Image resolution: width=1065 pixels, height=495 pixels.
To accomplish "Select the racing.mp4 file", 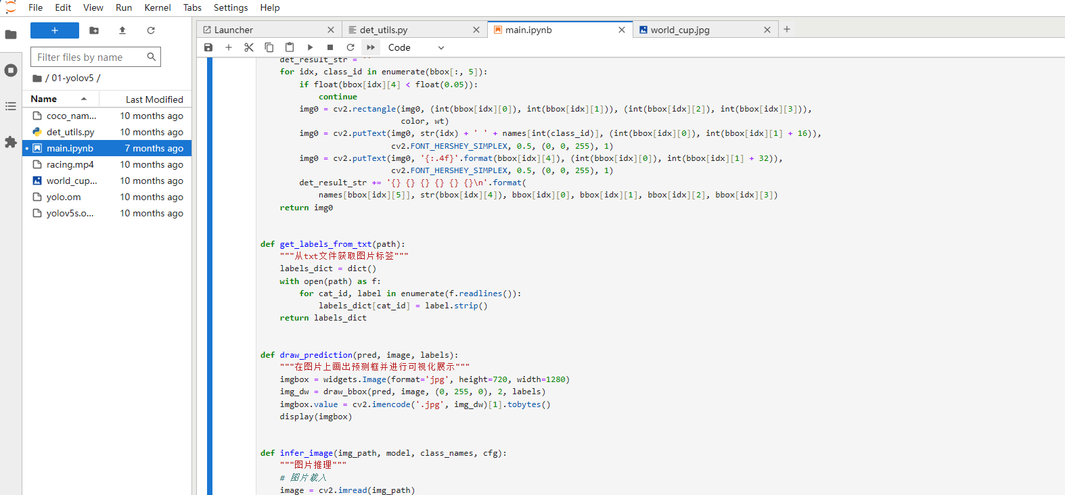I will (x=108, y=164).
